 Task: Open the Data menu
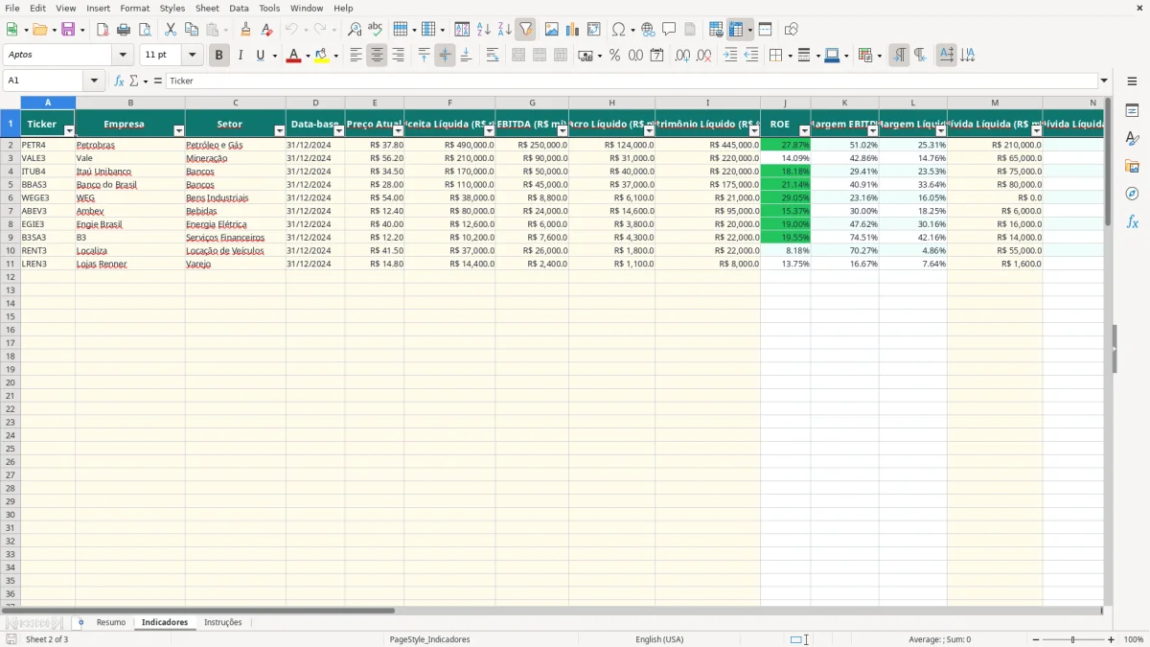[x=239, y=8]
